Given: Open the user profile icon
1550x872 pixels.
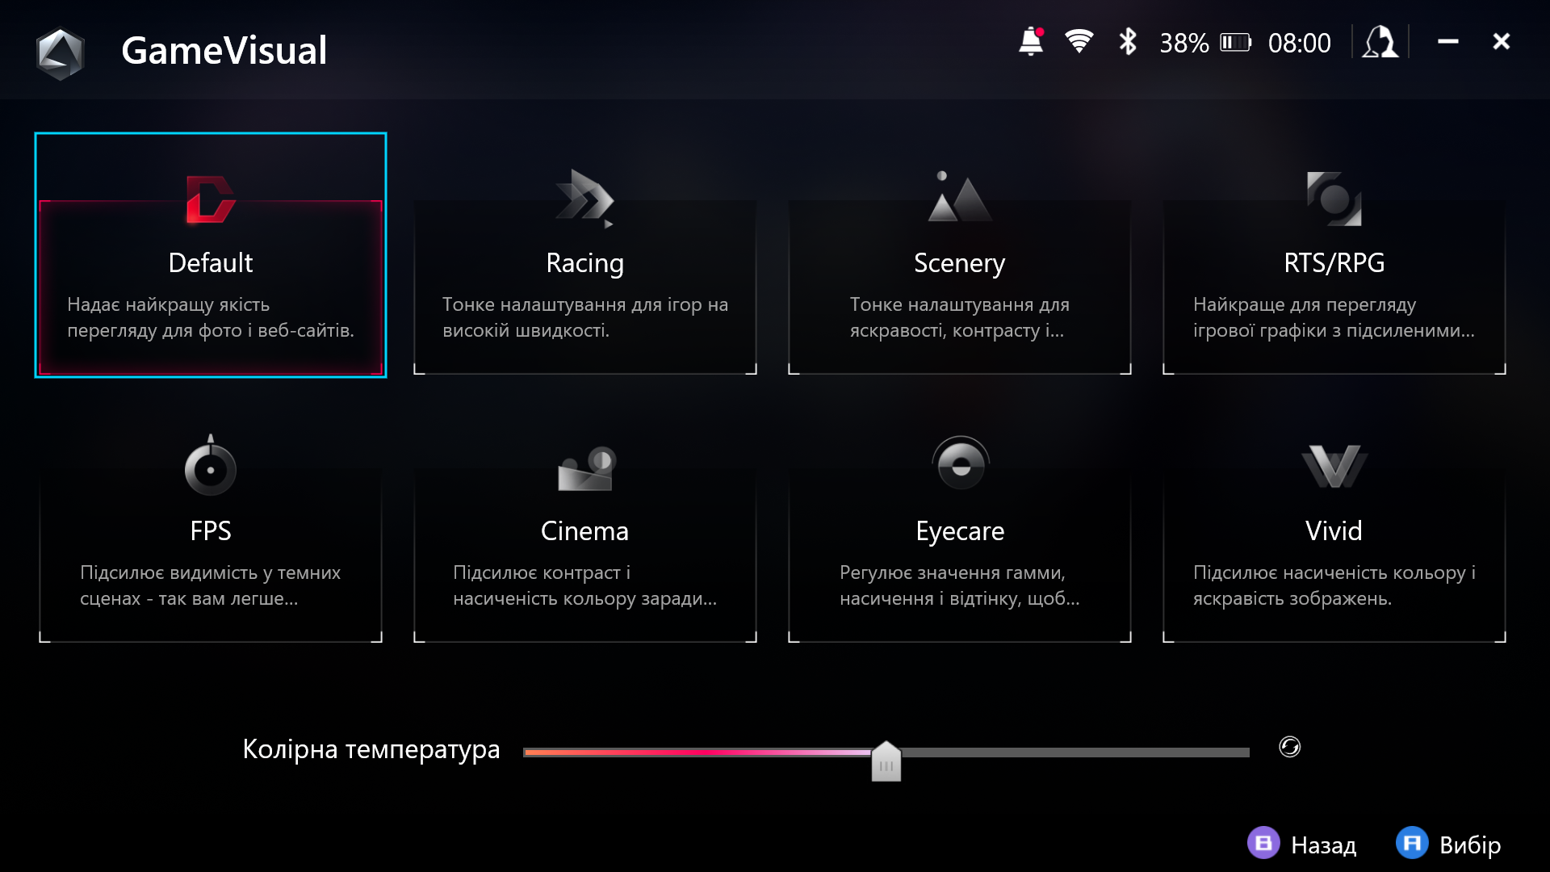Looking at the screenshot, I should tap(1380, 42).
